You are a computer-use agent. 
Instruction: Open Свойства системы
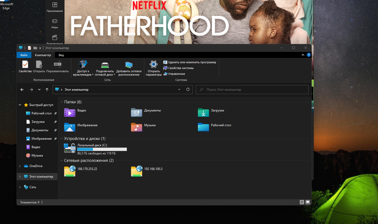coord(178,68)
